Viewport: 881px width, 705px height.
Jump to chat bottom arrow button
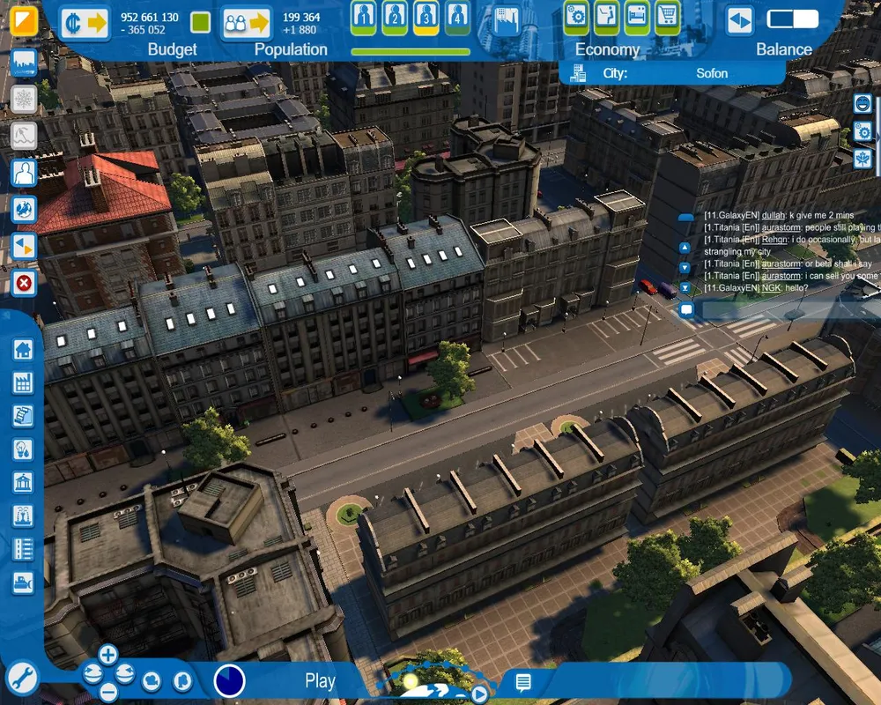(x=685, y=288)
